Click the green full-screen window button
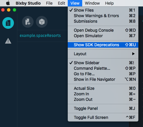Screen dimensions: 143x127 (14, 10)
